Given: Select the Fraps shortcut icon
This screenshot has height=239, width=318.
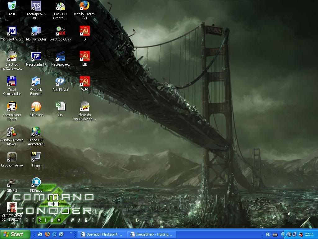Looking at the screenshot, I should pyautogui.click(x=36, y=157).
